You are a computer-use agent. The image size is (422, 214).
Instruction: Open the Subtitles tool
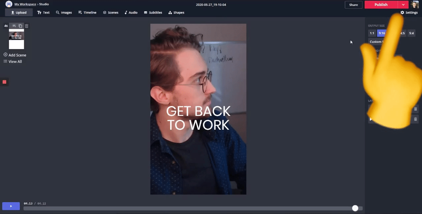point(153,13)
